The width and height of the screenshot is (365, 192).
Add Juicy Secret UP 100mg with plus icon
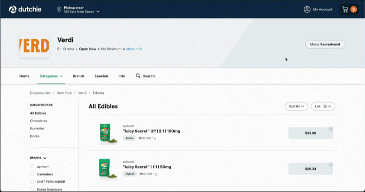pos(331,129)
